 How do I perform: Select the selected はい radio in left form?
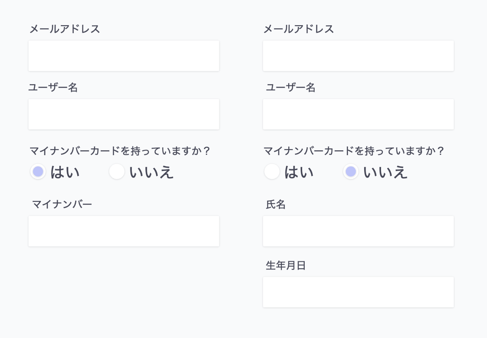pos(38,172)
